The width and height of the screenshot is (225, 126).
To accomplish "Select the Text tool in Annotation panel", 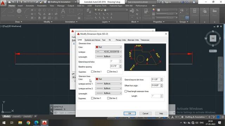I will (63, 13).
